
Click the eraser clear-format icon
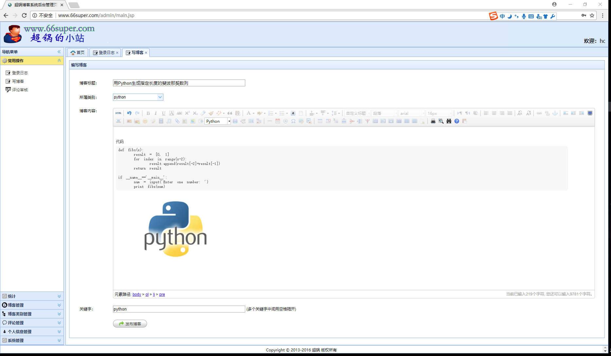pos(203,113)
